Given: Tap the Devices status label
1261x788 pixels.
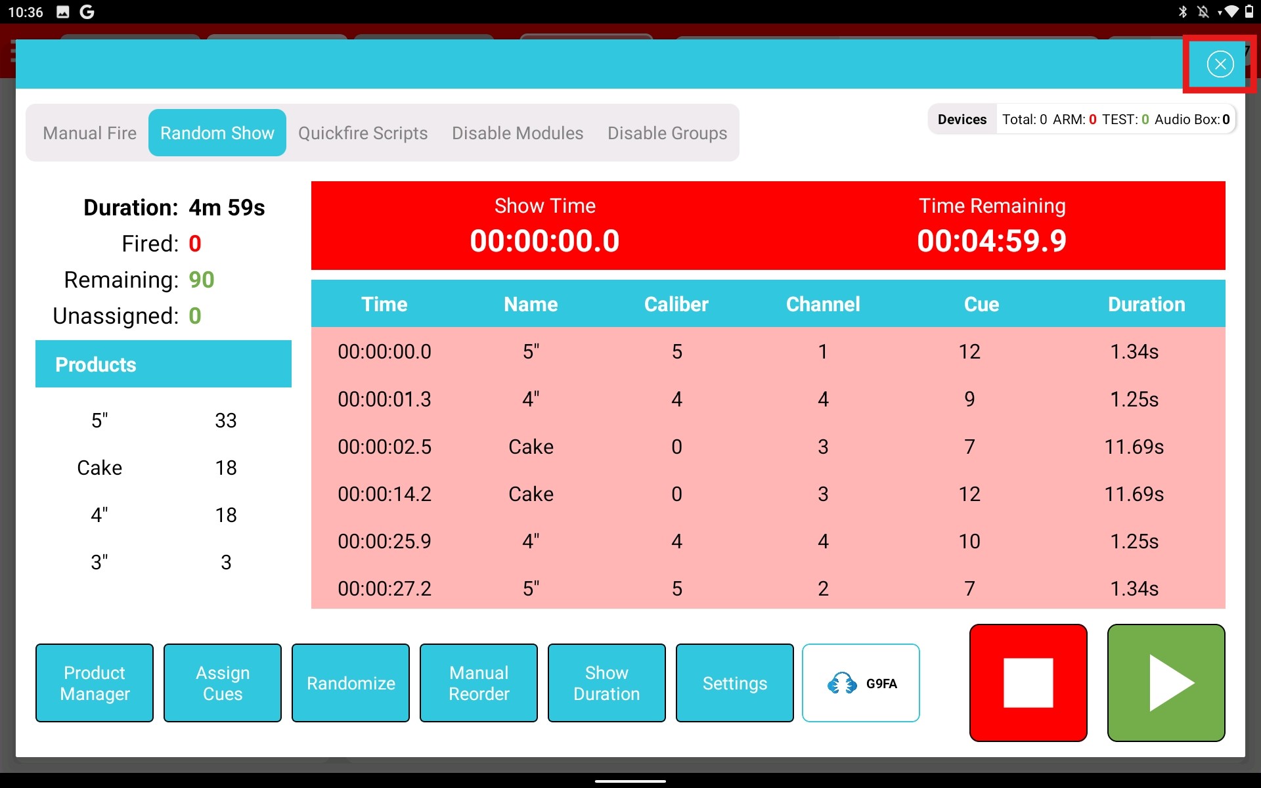Looking at the screenshot, I should [962, 120].
